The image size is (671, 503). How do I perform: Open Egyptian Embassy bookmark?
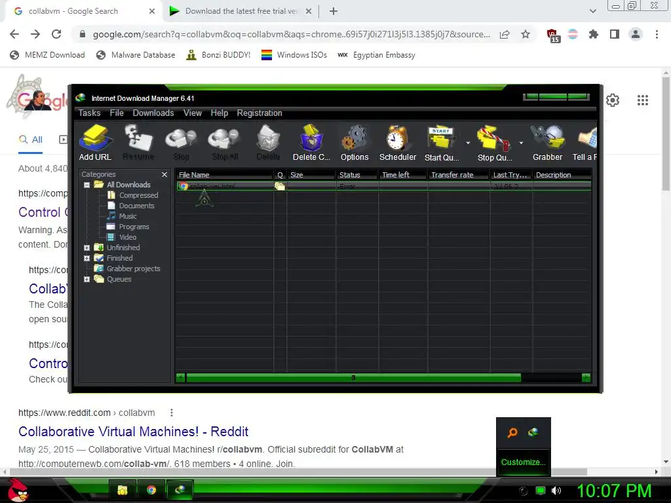[376, 55]
